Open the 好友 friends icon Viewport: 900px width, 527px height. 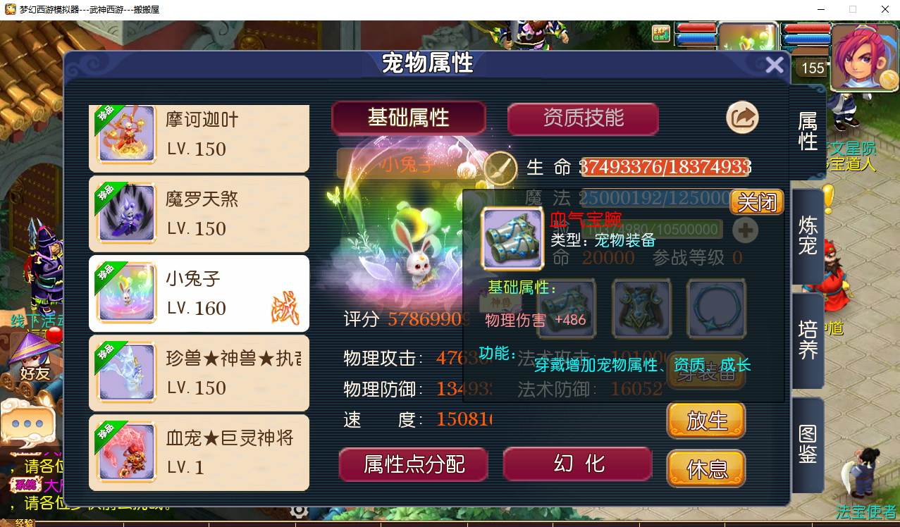32,356
